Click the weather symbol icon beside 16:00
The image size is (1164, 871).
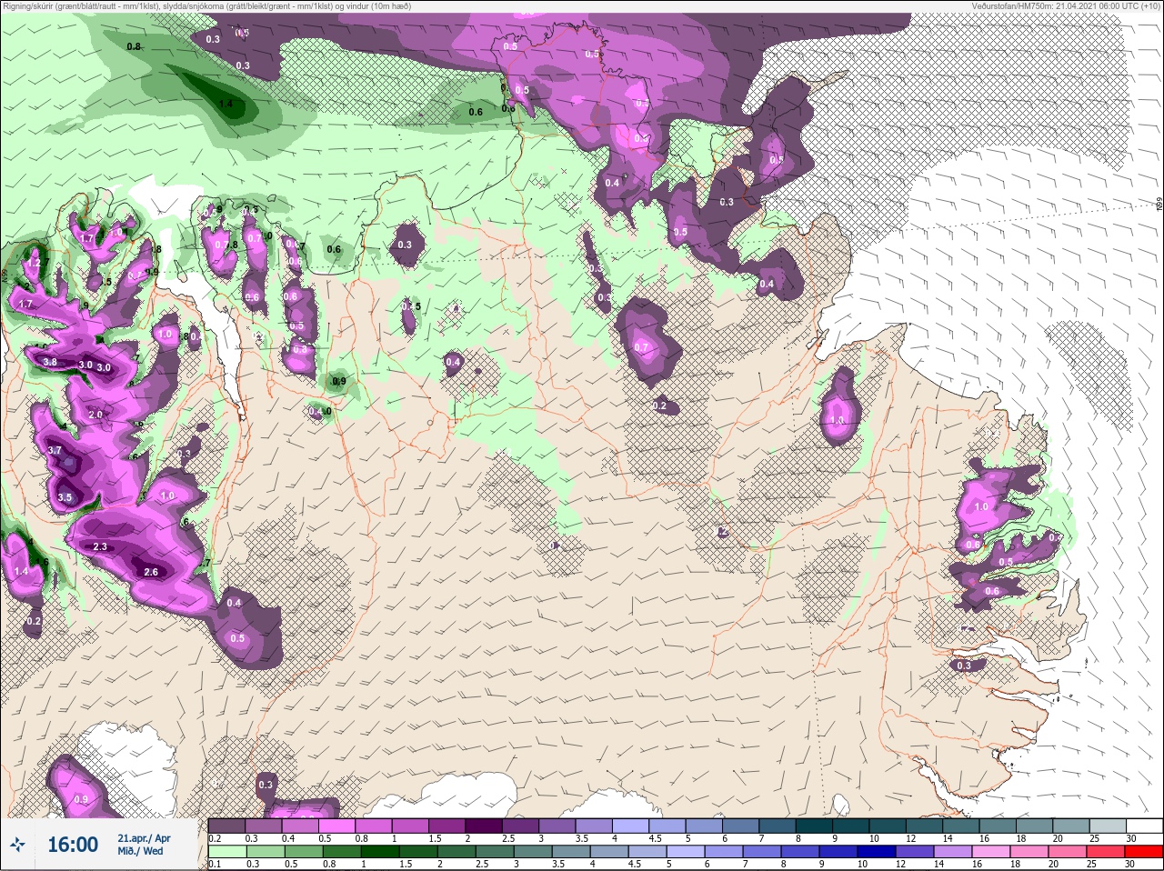(17, 845)
